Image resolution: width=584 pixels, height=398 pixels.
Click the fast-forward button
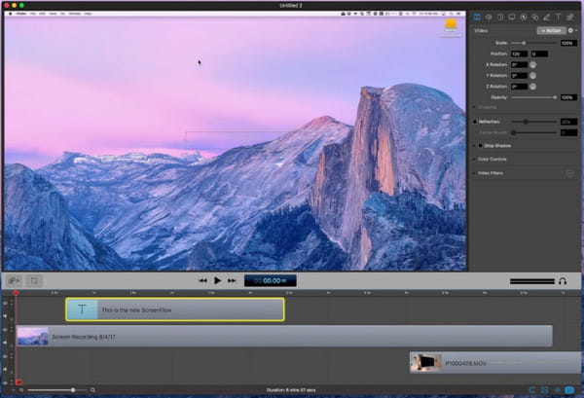point(232,280)
